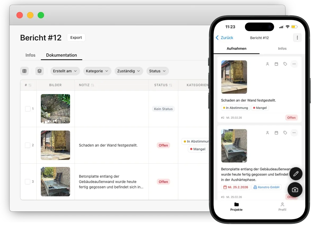The image size is (317, 225).
Task: Open phone's three-dot vertical menu
Action: 297,38
